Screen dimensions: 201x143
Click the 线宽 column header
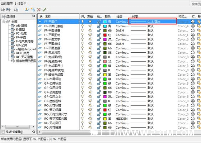point(135,16)
